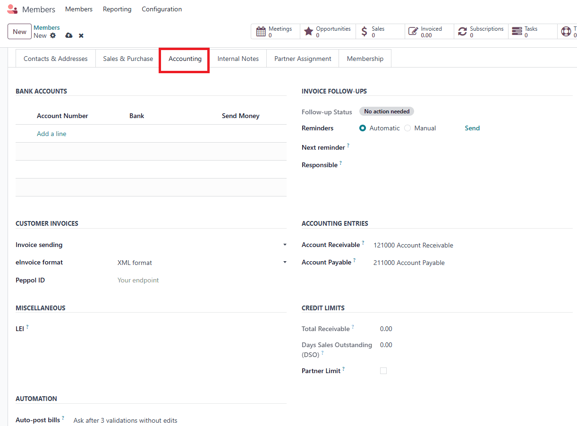Click the Account Number column header
The height and width of the screenshot is (426, 577).
click(x=62, y=116)
